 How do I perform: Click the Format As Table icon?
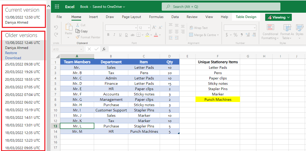click(287, 32)
